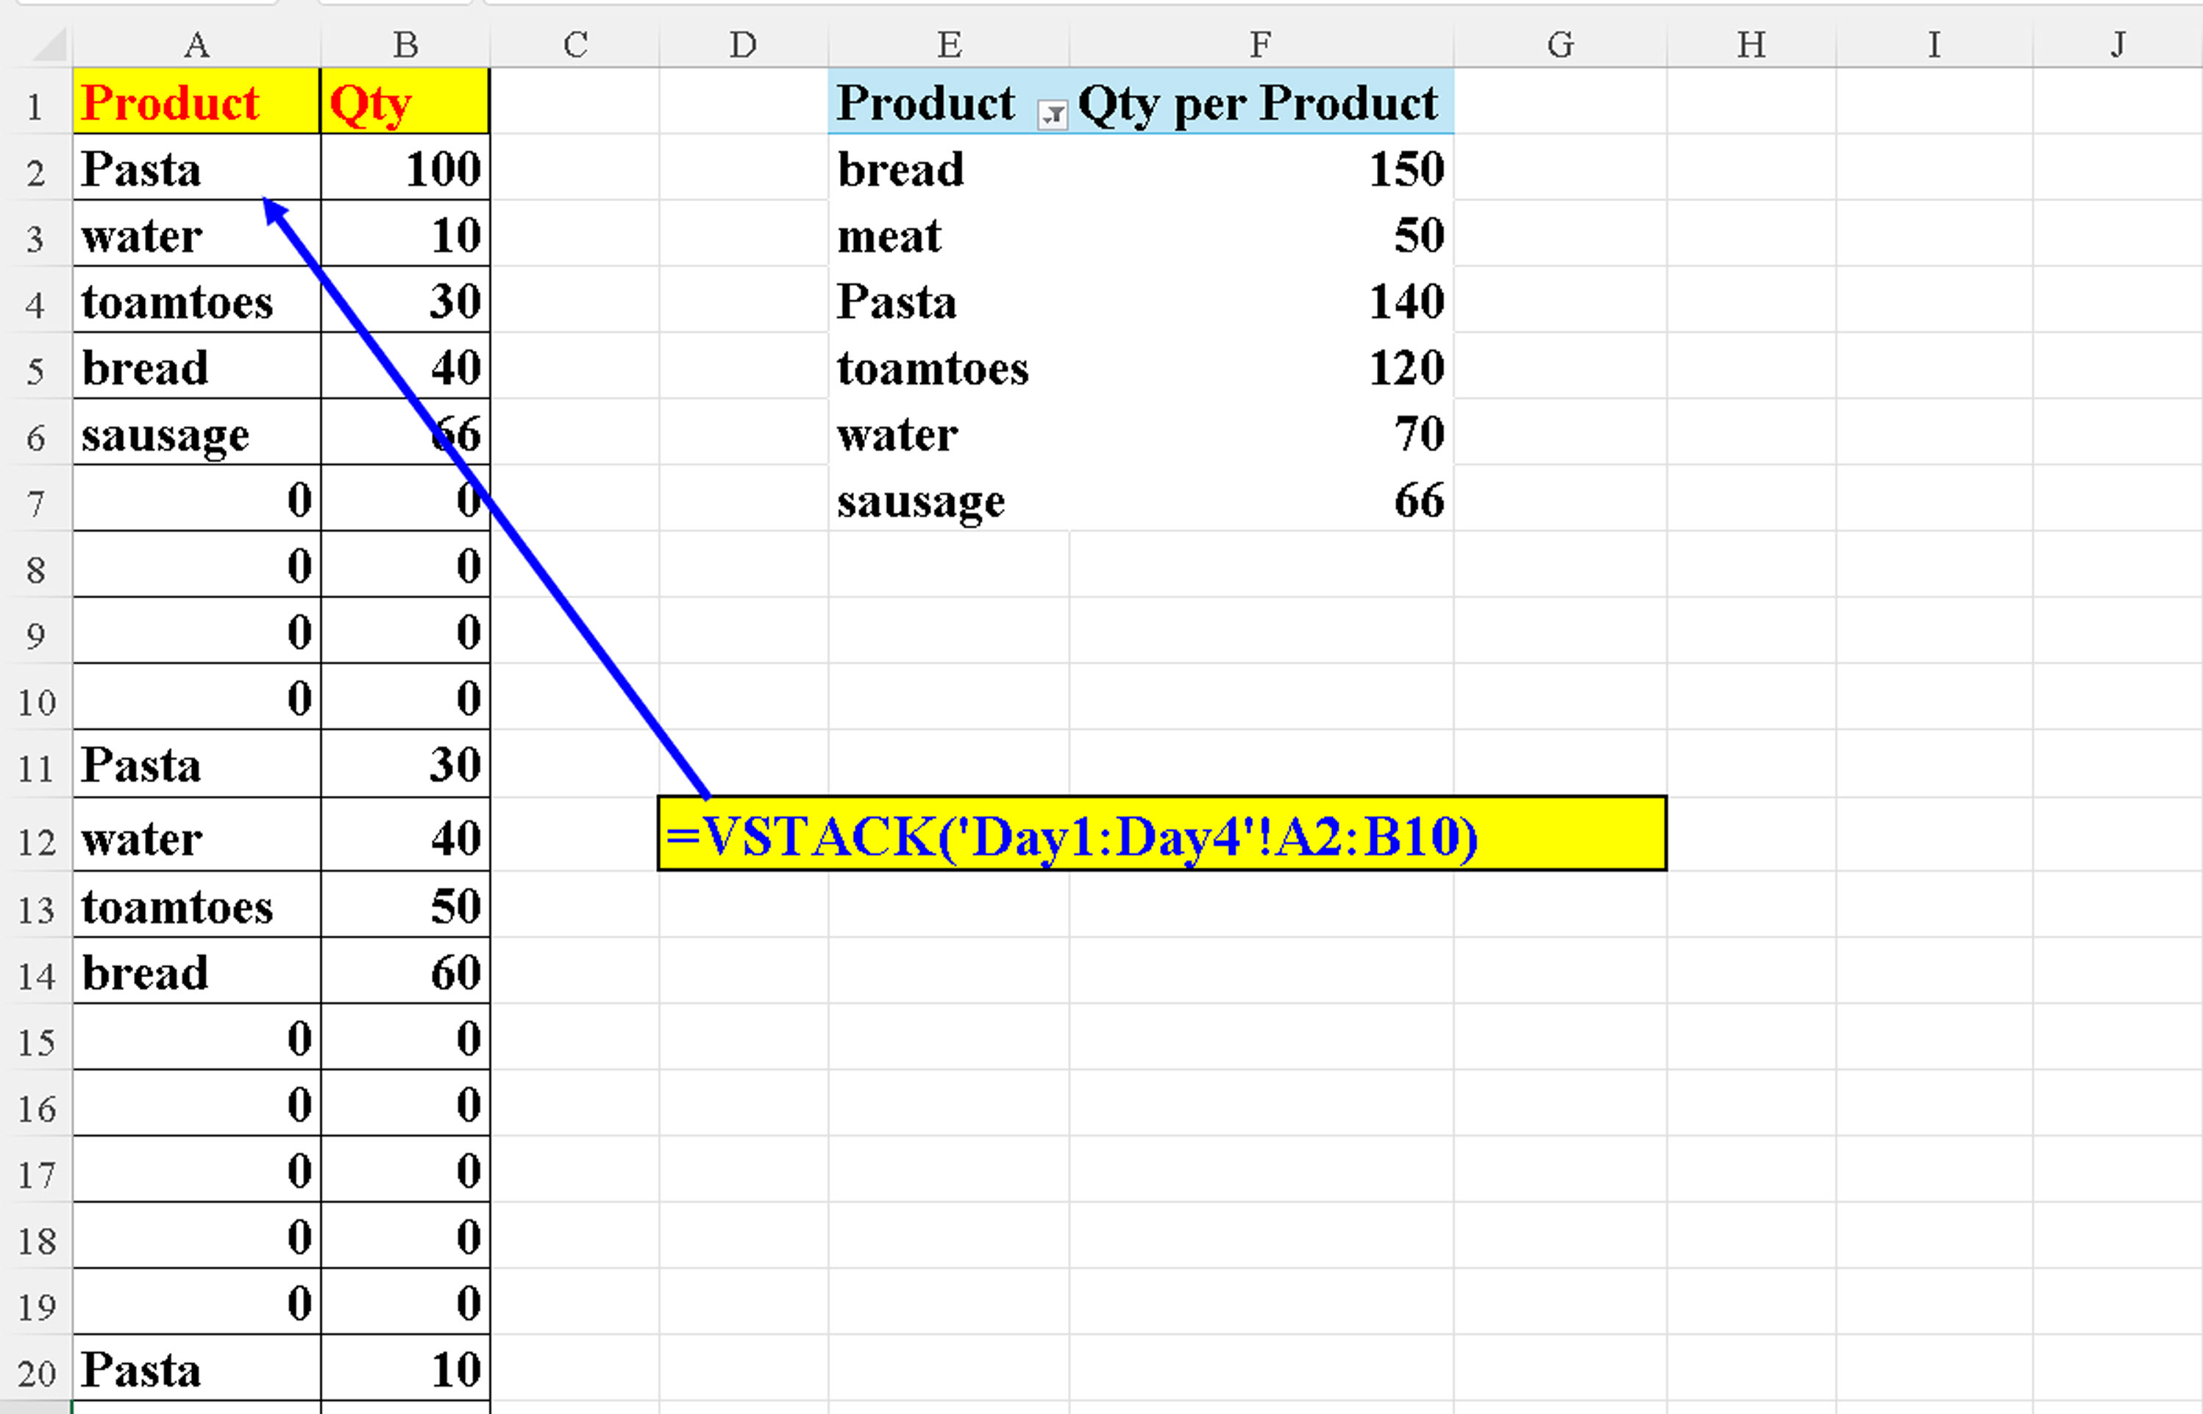This screenshot has height=1414, width=2203.
Task: Select column A header
Action: point(196,44)
